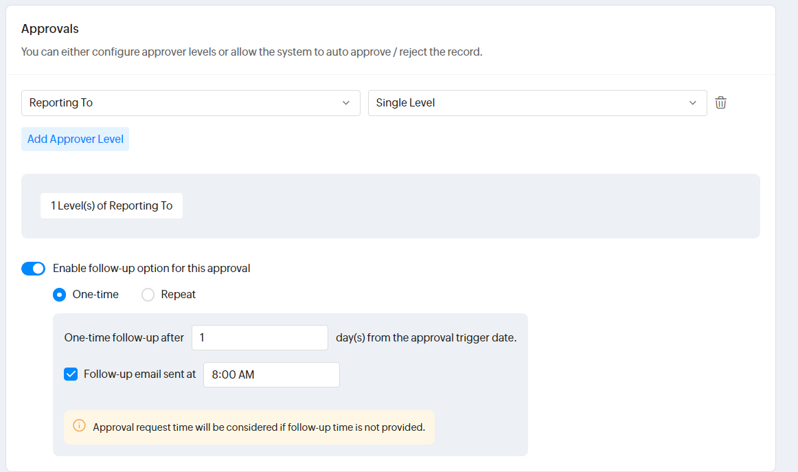Click the chevron arrow in Reporting To field

(345, 103)
